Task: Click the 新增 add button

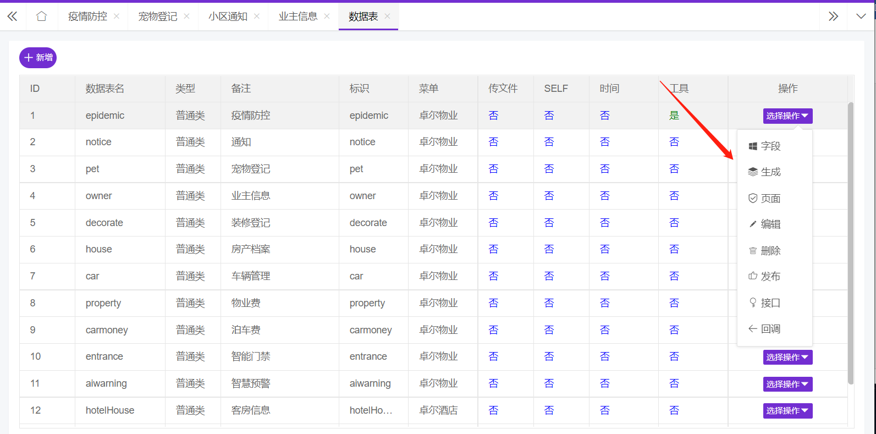Action: pos(38,58)
